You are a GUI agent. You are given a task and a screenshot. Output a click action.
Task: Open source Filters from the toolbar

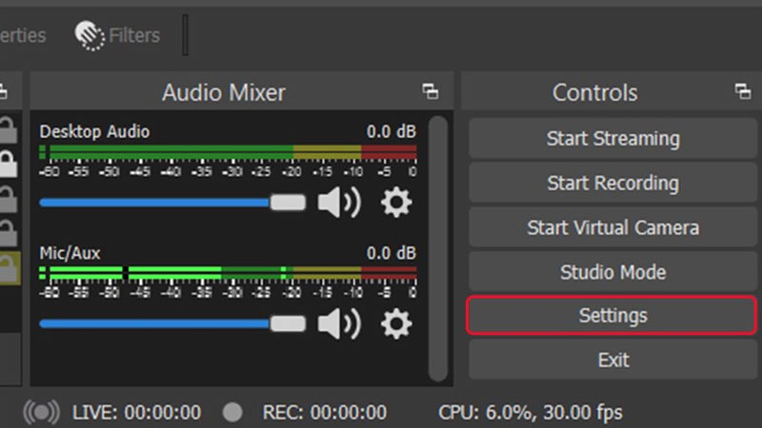(x=118, y=35)
